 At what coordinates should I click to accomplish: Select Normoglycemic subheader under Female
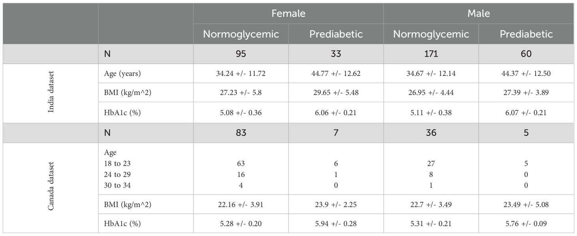pyautogui.click(x=241, y=34)
